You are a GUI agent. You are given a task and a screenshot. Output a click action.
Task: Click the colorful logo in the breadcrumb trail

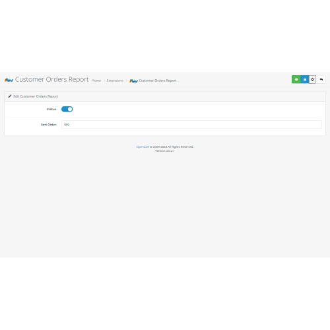(x=133, y=81)
